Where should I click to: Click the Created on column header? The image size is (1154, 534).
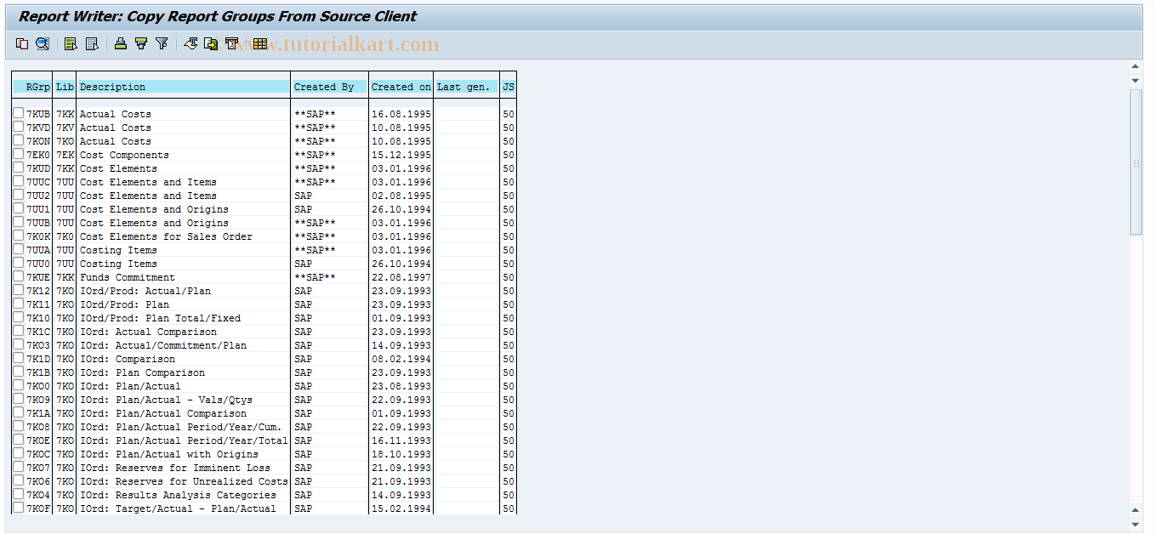pos(400,86)
